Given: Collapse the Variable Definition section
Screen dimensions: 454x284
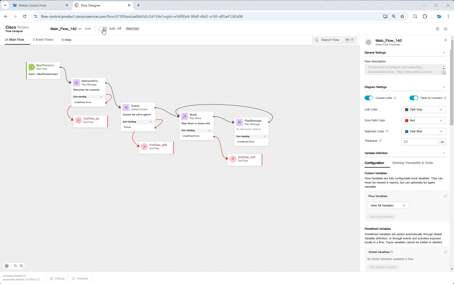Looking at the screenshot, I should [444, 153].
